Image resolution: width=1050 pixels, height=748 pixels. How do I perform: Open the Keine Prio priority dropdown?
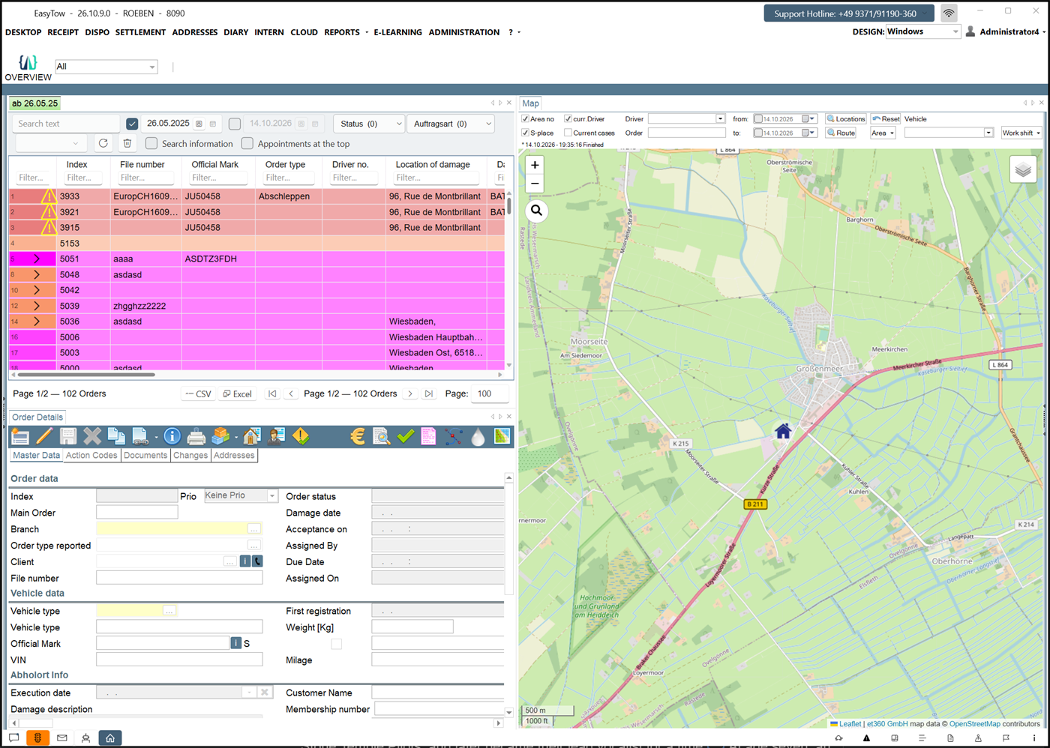pyautogui.click(x=241, y=495)
